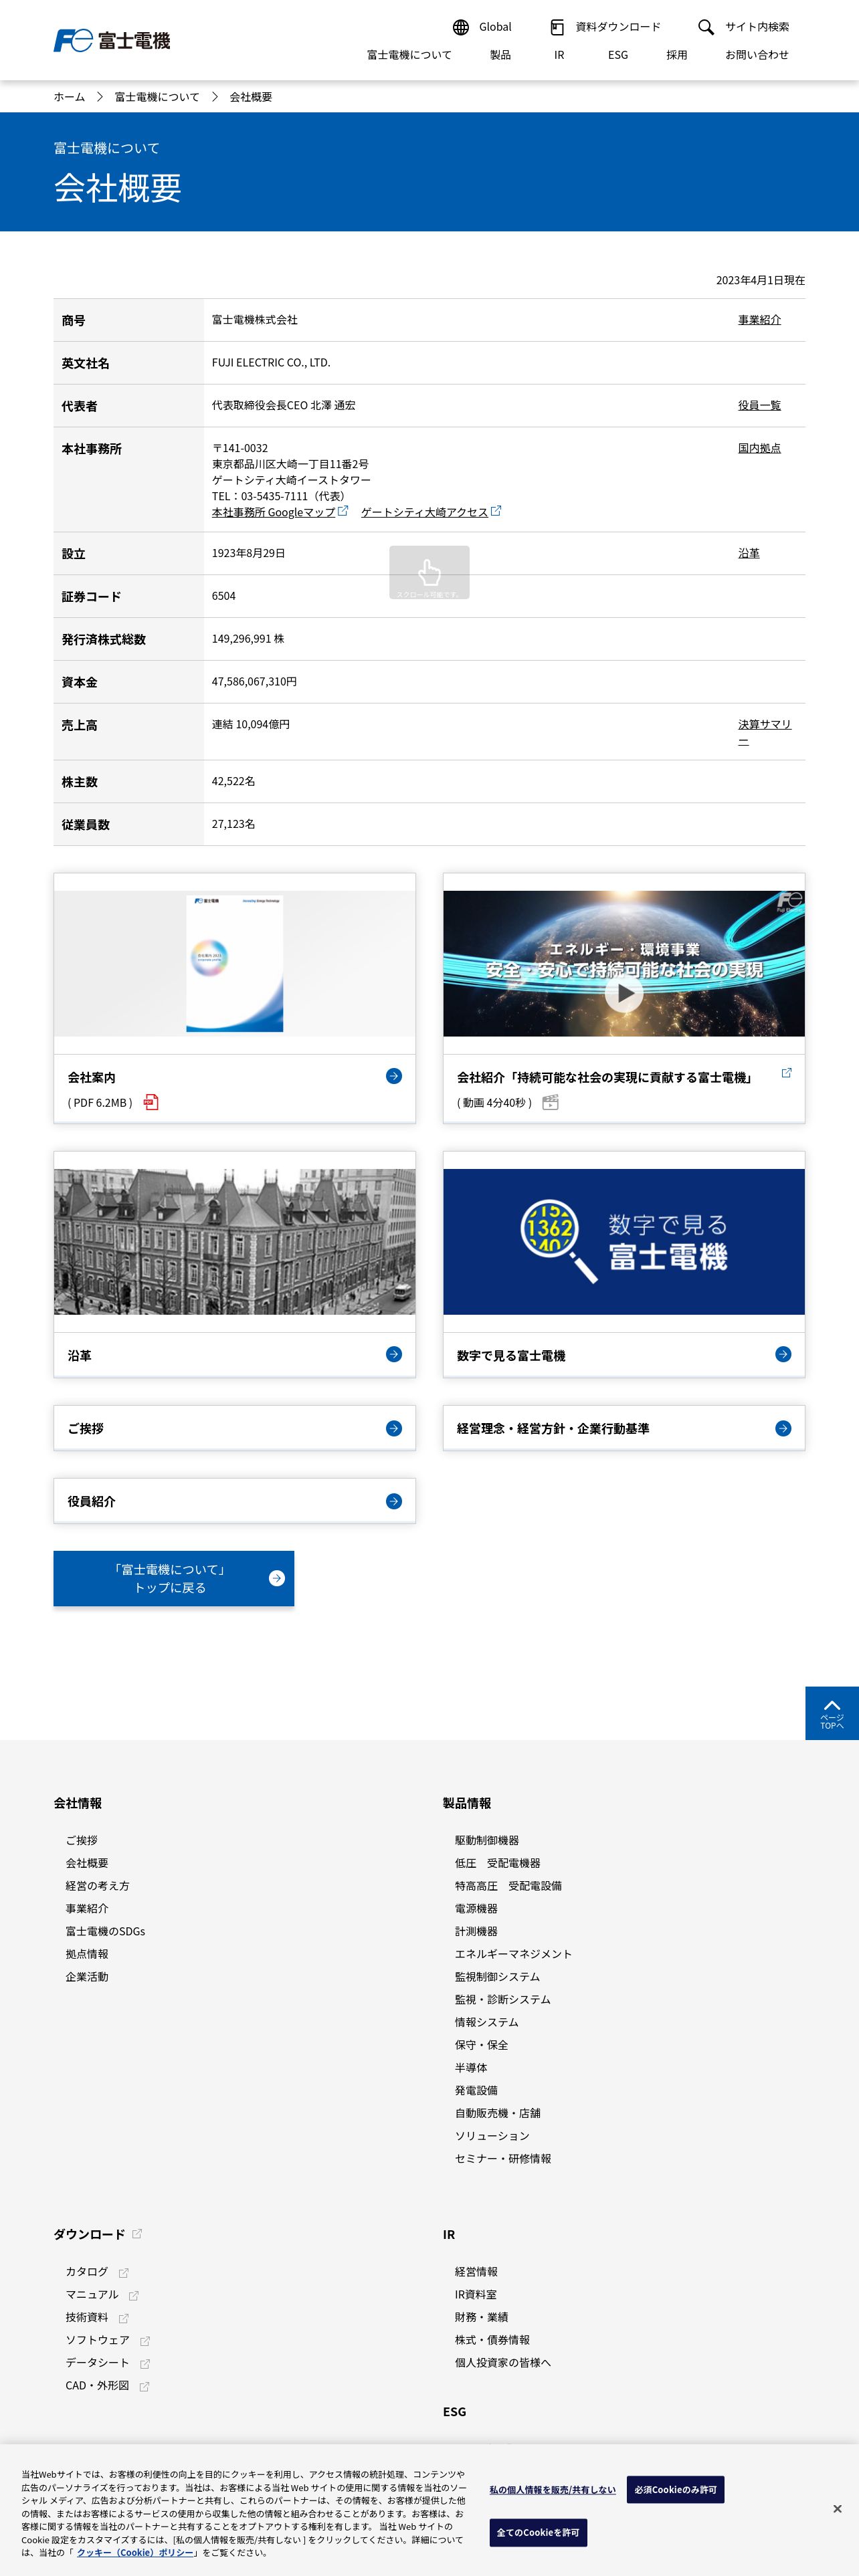
Task: Open 沿革 link in 設立 row
Action: point(749,553)
